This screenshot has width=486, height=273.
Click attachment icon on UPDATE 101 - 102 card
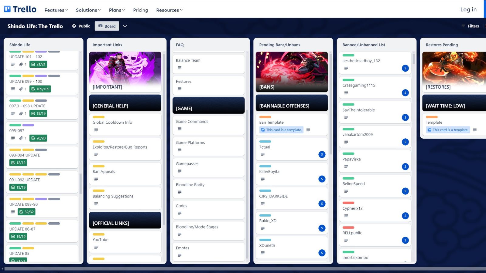click(21, 64)
